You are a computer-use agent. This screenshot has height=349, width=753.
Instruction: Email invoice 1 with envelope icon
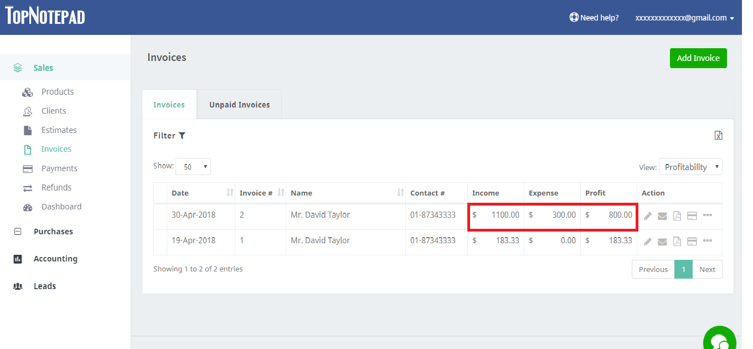pyautogui.click(x=662, y=242)
